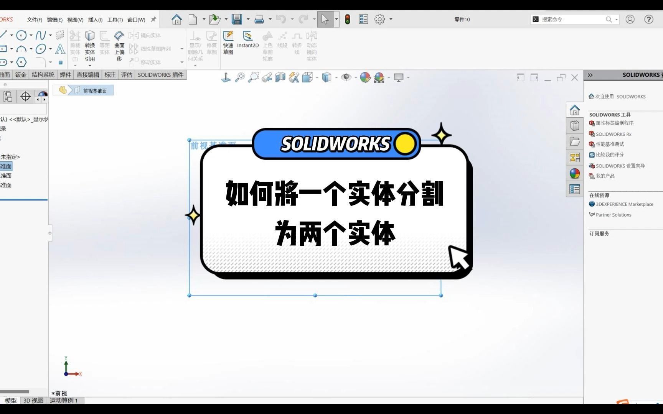Open View Palette tab in task pane
The width and height of the screenshot is (663, 414).
pyautogui.click(x=575, y=158)
